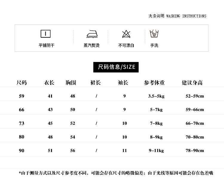Click the 蒸汽熨烫 label text
This screenshot has height=178, width=224.
[92, 45]
